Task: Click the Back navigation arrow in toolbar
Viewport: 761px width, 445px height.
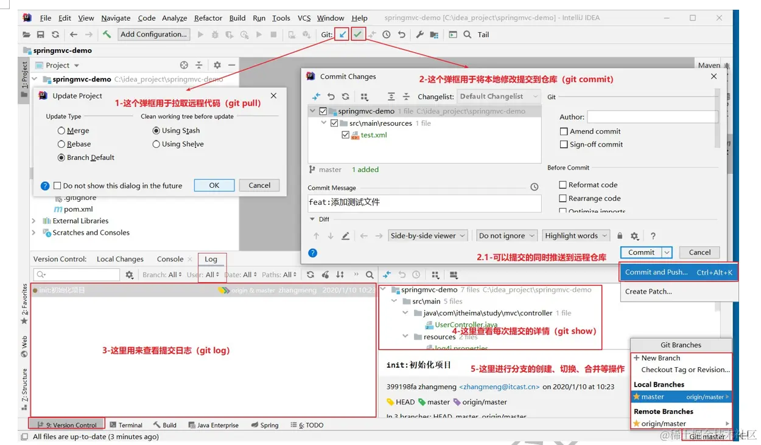Action: click(x=74, y=35)
